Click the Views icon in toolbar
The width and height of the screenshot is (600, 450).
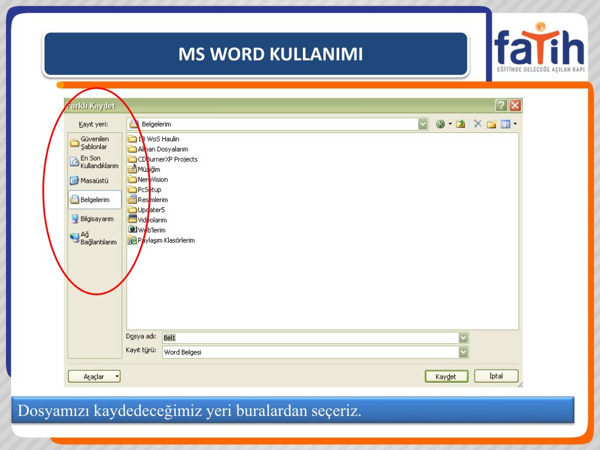coord(505,124)
